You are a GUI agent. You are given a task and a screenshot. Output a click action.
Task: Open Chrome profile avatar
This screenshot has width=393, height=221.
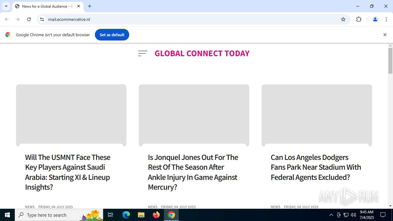pyautogui.click(x=375, y=19)
